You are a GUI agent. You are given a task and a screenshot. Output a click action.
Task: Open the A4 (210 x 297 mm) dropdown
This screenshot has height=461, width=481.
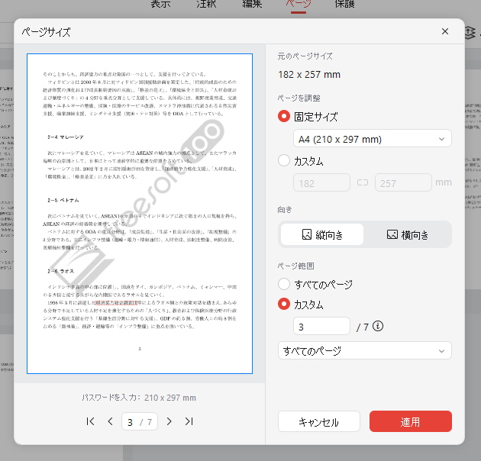(x=372, y=139)
